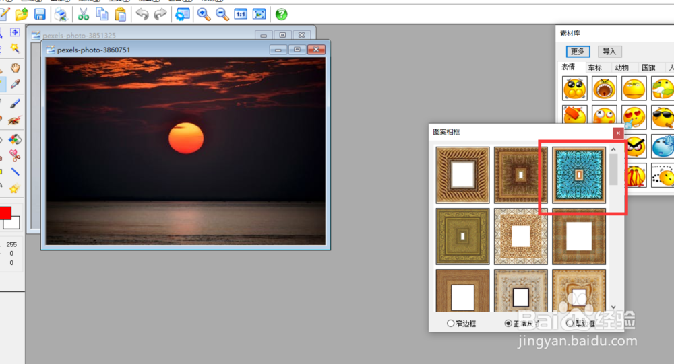This screenshot has width=674, height=364.
Task: Click the 255 red value
Action: (x=11, y=244)
